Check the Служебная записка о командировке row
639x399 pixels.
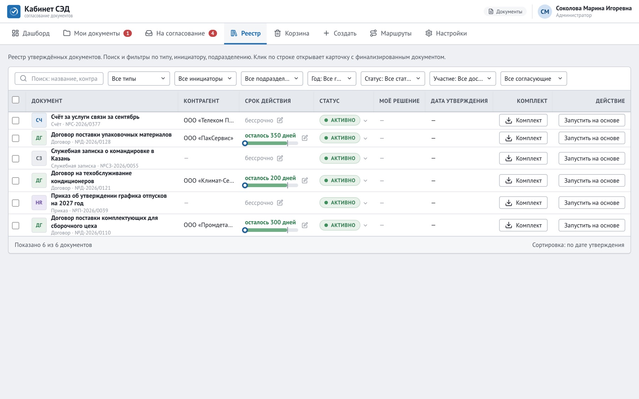pos(16,159)
